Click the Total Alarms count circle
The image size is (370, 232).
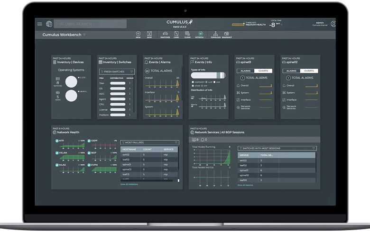pos(147,71)
